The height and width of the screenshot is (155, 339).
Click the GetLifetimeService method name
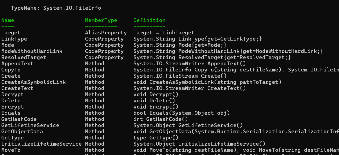pyautogui.click(x=30, y=125)
